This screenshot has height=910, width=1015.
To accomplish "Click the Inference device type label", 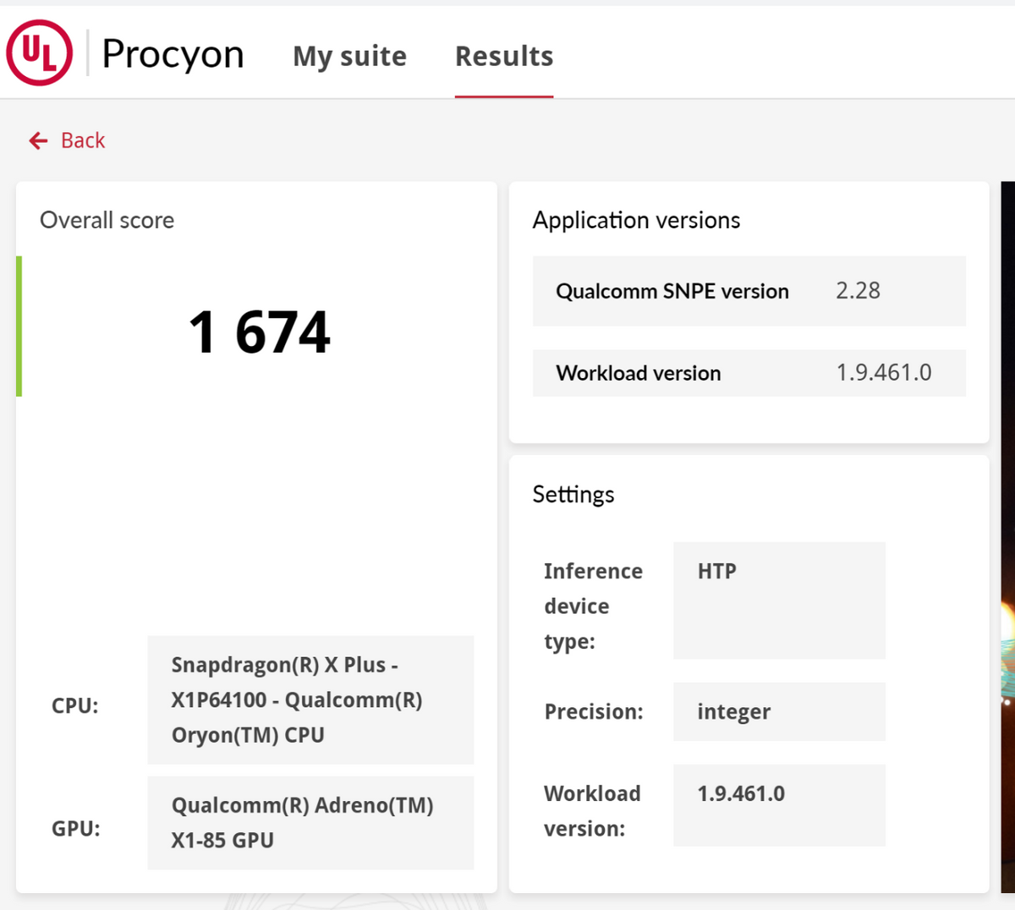I will click(x=593, y=606).
